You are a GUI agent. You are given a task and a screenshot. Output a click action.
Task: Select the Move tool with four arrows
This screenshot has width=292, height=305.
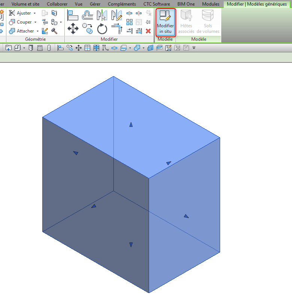point(73,28)
